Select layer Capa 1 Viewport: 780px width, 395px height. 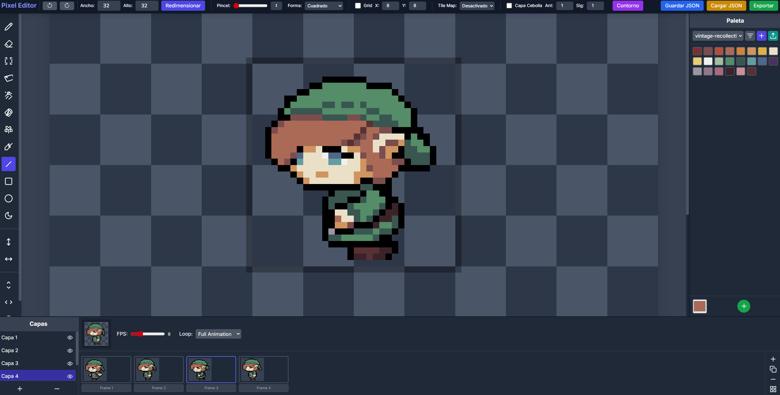pyautogui.click(x=38, y=338)
